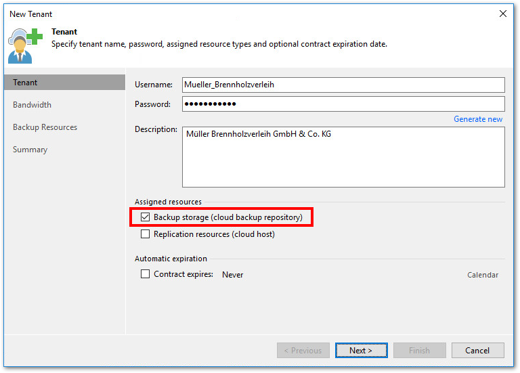Viewport: 520px width, 373px height.
Task: Click the Generate new password link
Action: point(478,119)
